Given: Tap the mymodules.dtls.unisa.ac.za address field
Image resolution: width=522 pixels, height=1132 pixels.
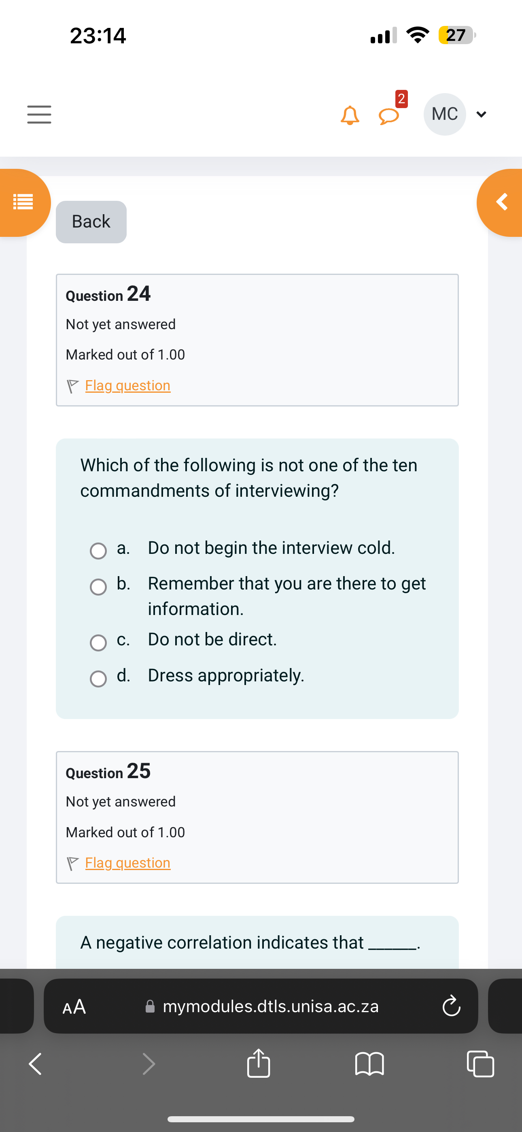Looking at the screenshot, I should [x=261, y=1006].
